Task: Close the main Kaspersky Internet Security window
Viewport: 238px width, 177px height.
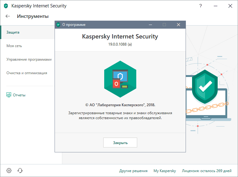Action: (230, 6)
